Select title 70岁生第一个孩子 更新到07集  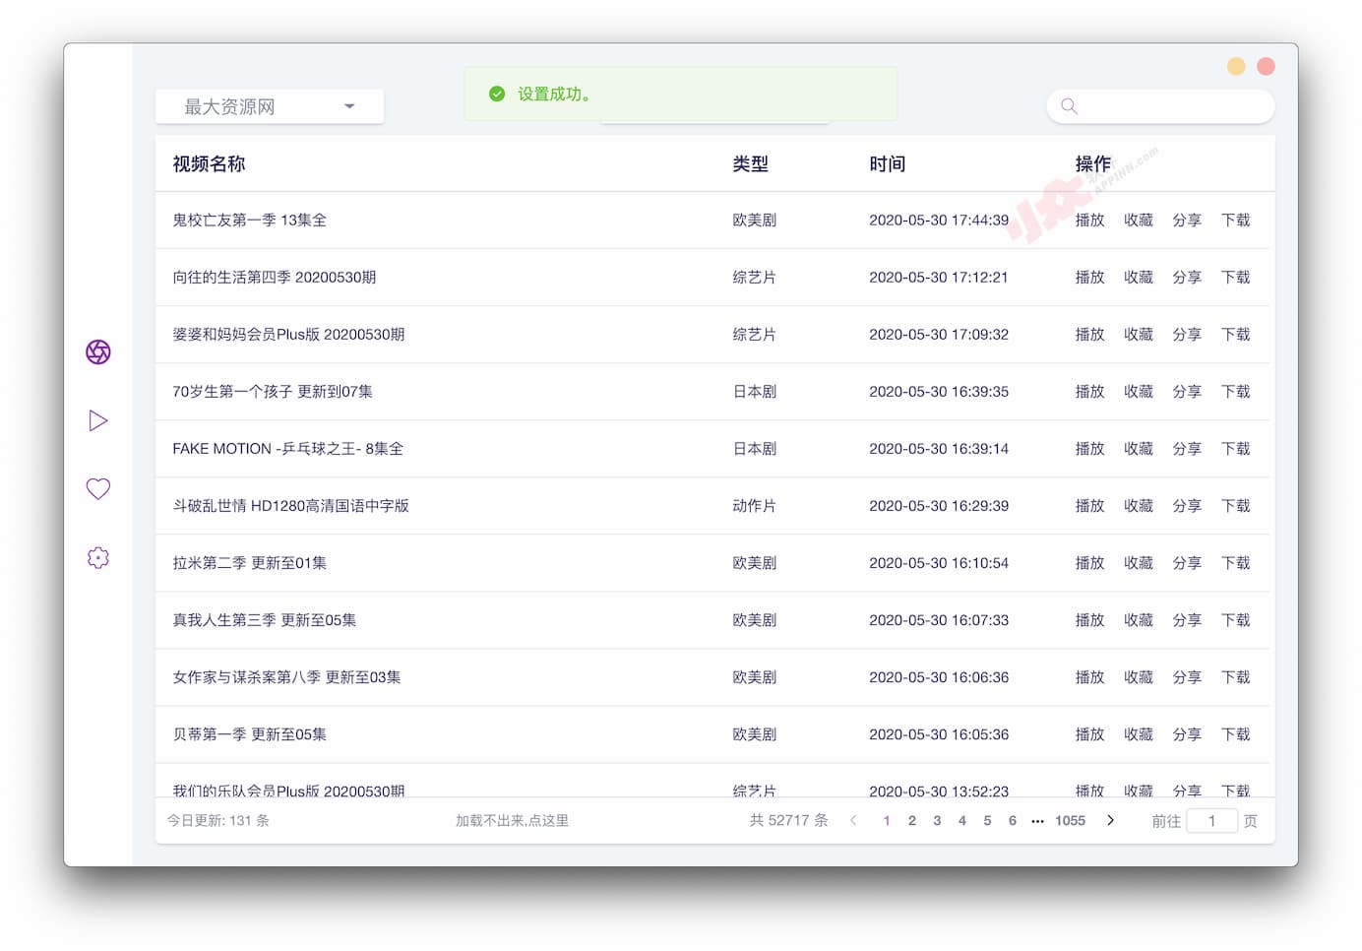point(273,392)
